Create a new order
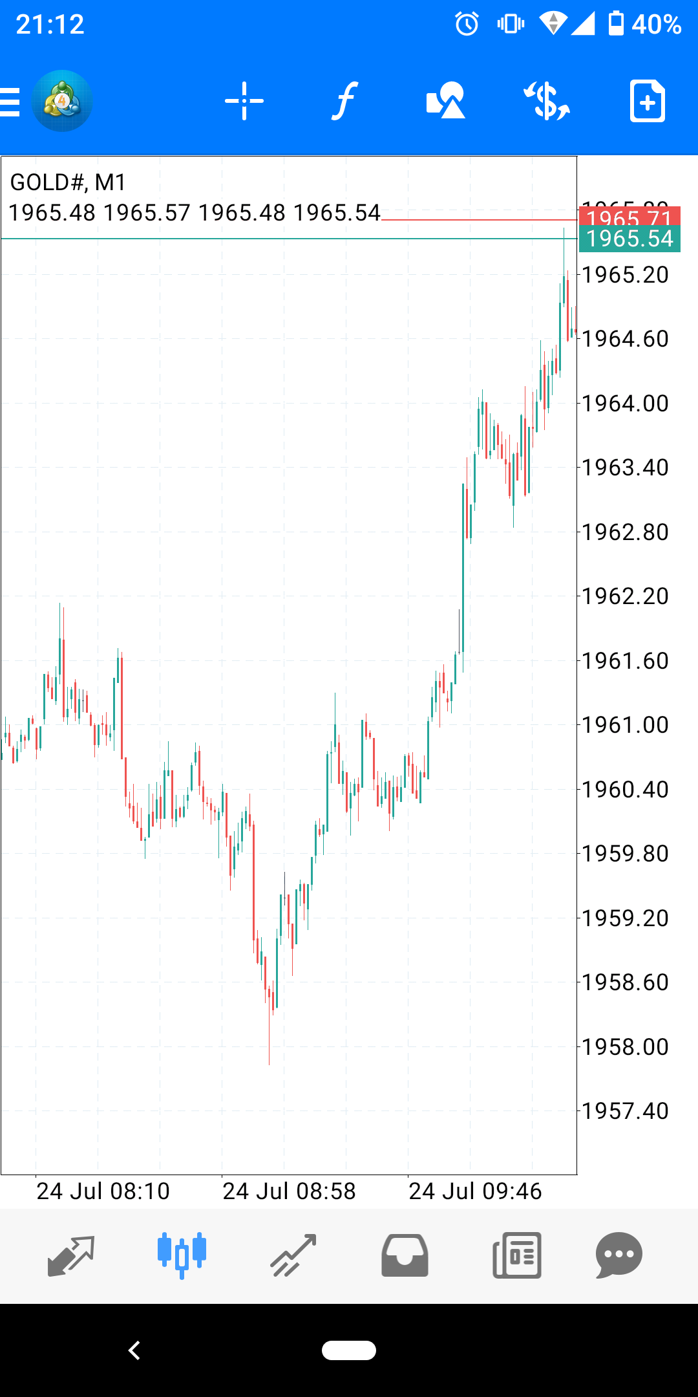 647,101
